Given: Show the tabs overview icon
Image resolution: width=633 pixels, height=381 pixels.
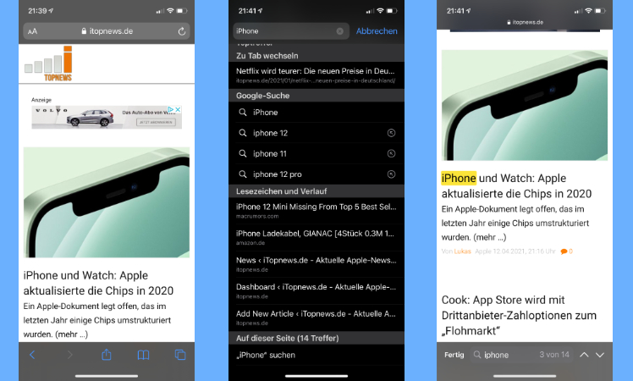Looking at the screenshot, I should coord(180,355).
